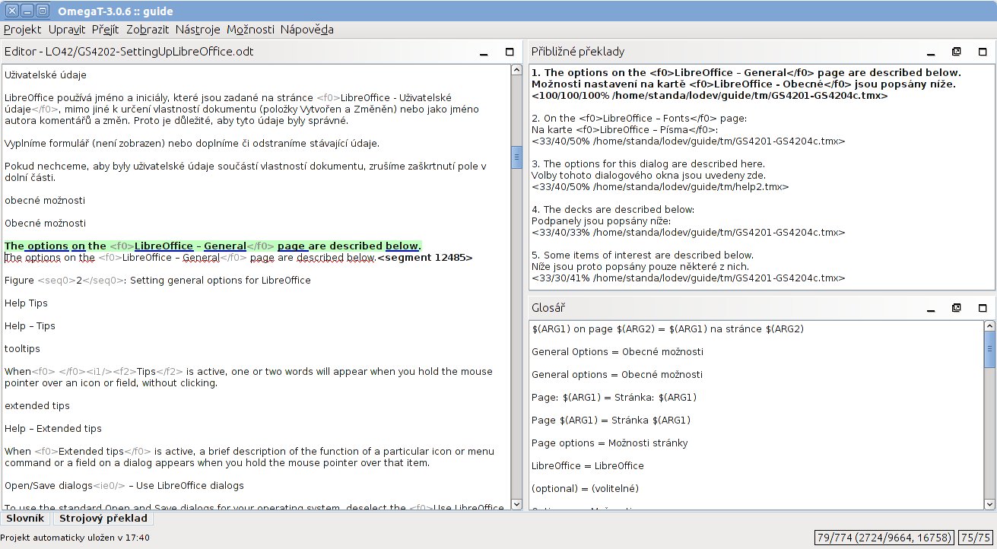Screen dimensions: 997x549
Task: Click glossary entry Page: $(ARG1) = Stránka: $(ARG1)
Action: coord(614,398)
